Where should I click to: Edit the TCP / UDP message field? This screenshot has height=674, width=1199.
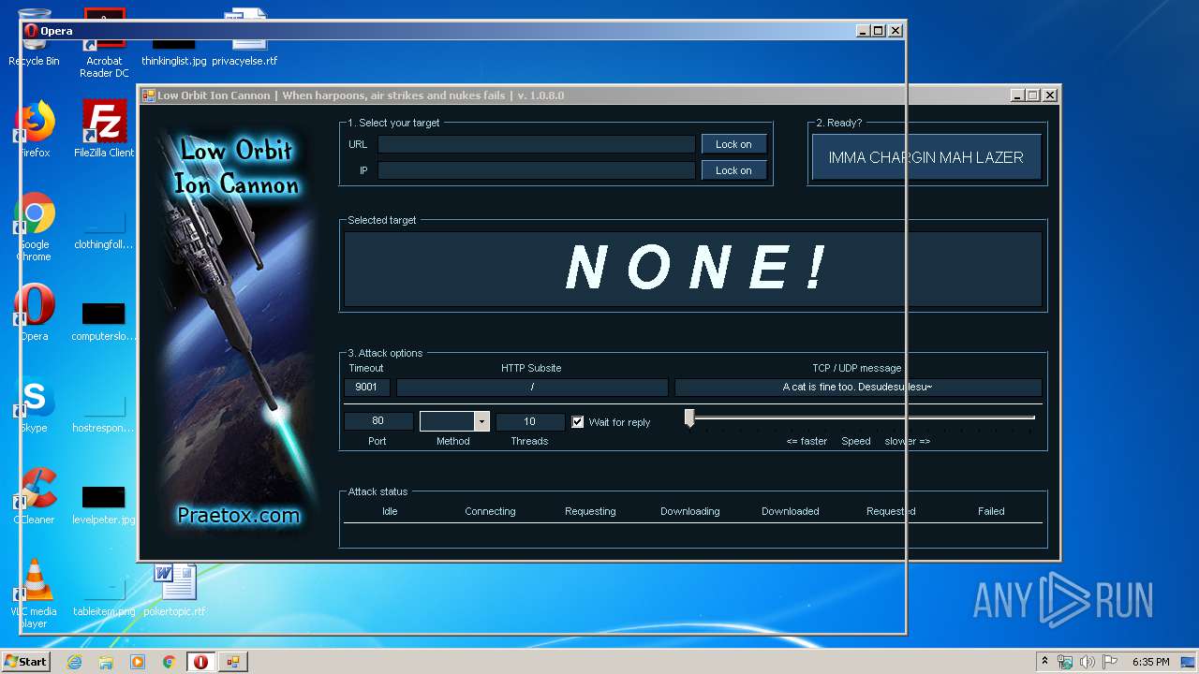click(x=858, y=387)
